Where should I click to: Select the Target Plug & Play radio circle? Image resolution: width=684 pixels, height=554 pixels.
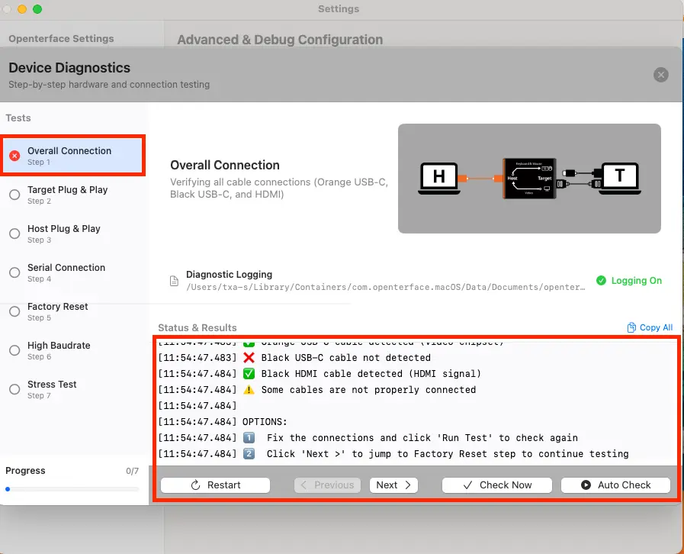coord(14,195)
